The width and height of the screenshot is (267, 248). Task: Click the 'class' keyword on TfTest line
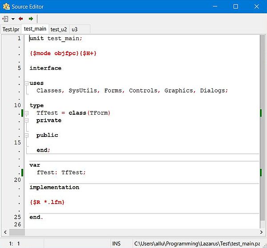pyautogui.click(x=77, y=113)
